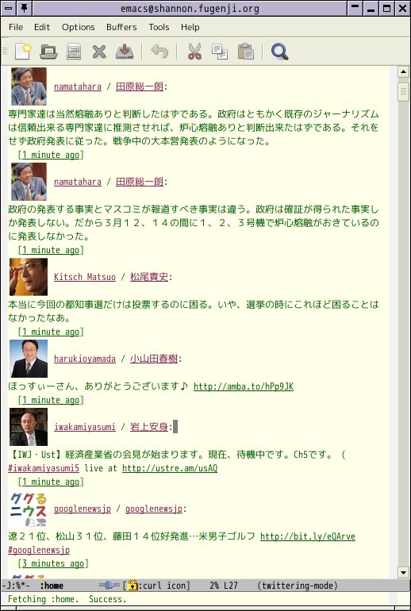411x611 pixels.
Task: Toggle the SSL lock icon in mode line
Action: 133,585
